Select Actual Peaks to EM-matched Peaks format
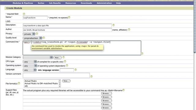196x110 pixels. tap(41, 83)
